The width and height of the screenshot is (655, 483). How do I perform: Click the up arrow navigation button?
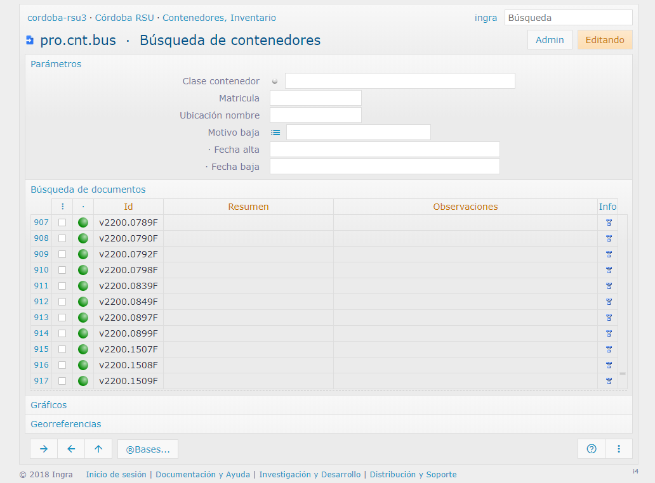[x=98, y=449]
